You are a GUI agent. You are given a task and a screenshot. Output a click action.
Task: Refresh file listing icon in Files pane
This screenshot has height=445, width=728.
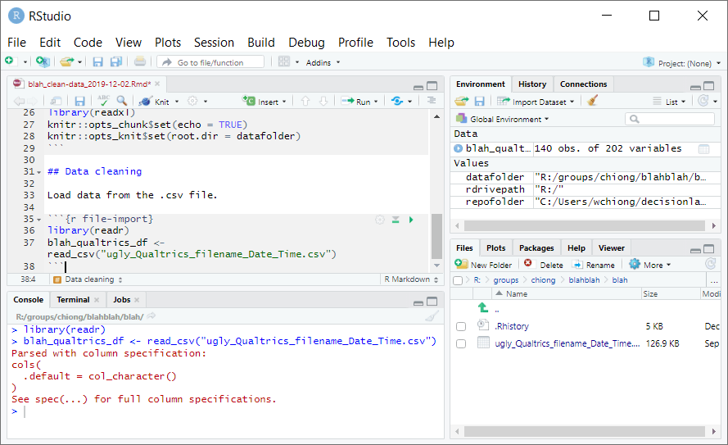coord(711,265)
